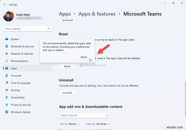Open Filter by All drives dropdown
This screenshot has width=186, height=130.
click(98, 124)
